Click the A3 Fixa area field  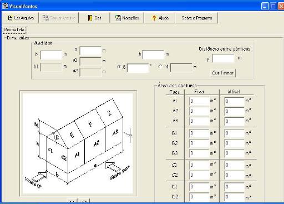[x=199, y=121]
